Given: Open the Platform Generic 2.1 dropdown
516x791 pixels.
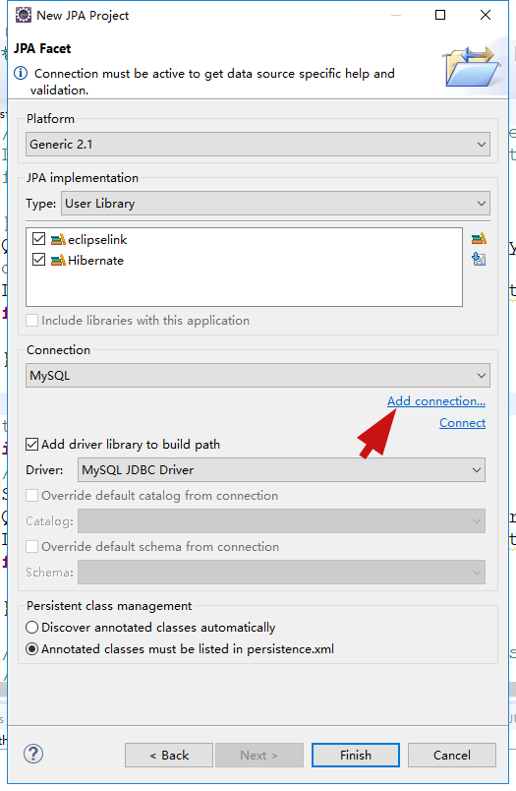Looking at the screenshot, I should coord(258,145).
